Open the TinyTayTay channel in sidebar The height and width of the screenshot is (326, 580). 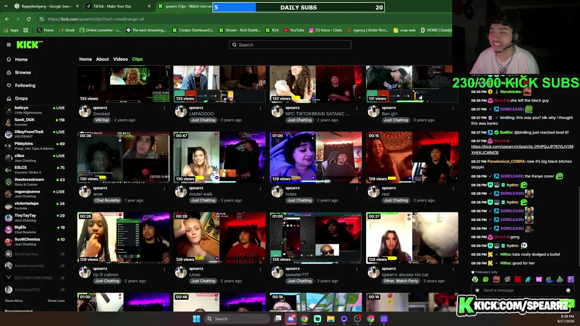[35, 218]
